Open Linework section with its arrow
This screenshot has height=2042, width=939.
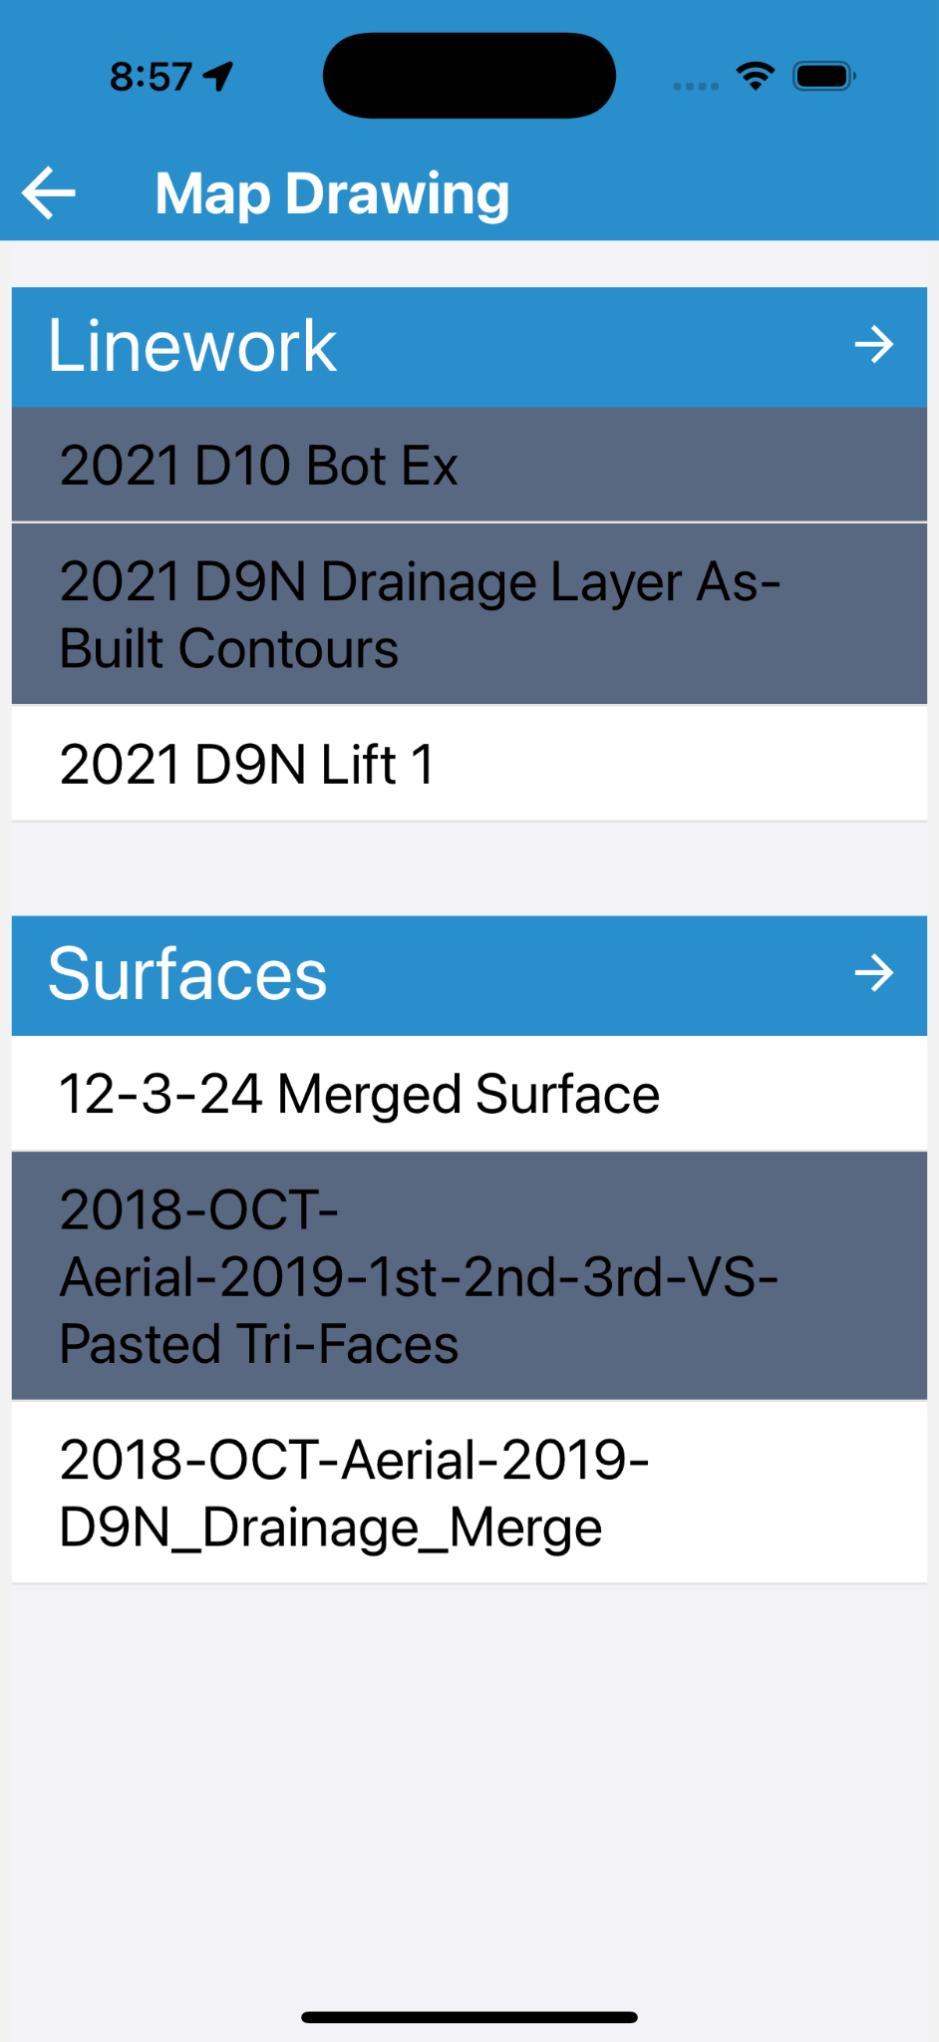point(873,345)
